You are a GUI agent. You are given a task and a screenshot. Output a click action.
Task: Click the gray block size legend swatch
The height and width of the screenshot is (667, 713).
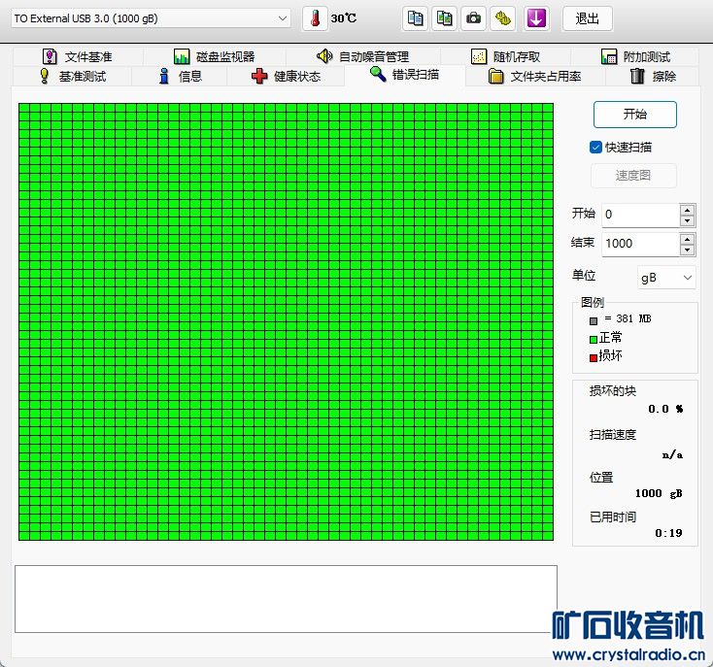click(x=593, y=321)
